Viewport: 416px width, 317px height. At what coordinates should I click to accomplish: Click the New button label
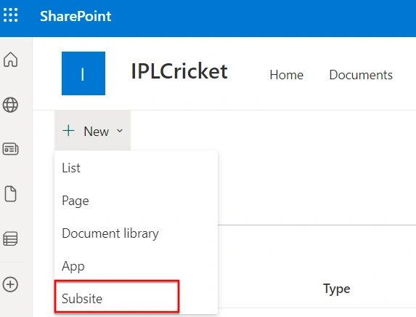[x=97, y=132]
